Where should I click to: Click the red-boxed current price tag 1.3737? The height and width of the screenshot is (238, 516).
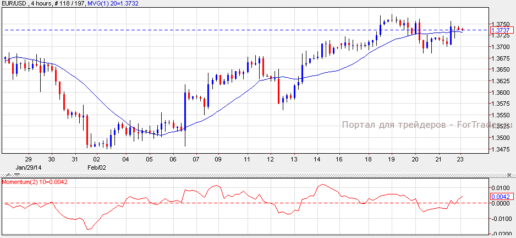(502, 30)
